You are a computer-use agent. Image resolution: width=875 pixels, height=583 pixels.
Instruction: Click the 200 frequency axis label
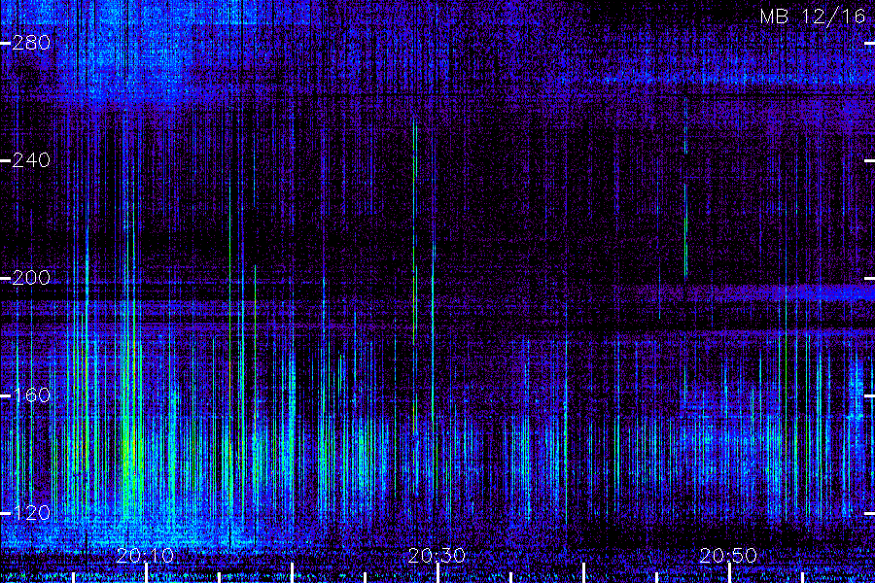click(x=31, y=278)
